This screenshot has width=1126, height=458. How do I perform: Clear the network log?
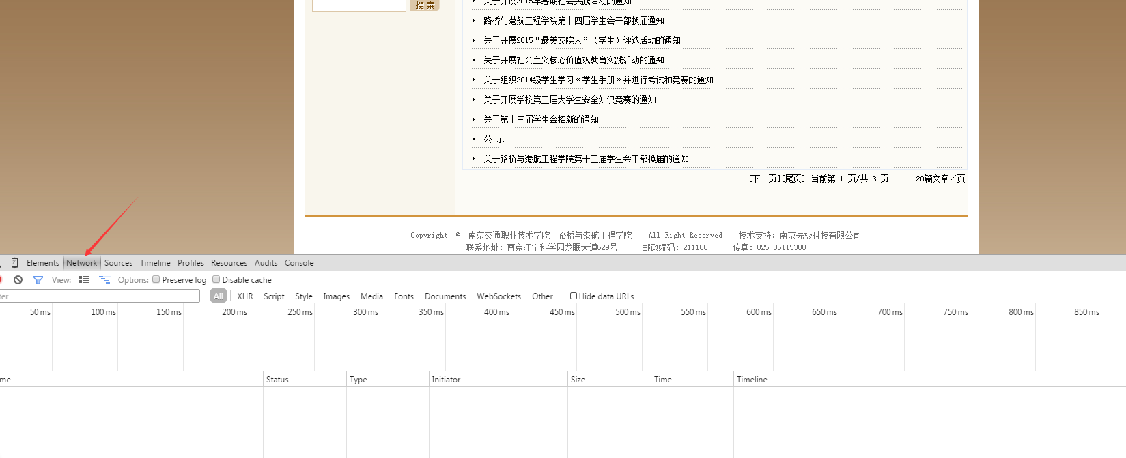18,280
